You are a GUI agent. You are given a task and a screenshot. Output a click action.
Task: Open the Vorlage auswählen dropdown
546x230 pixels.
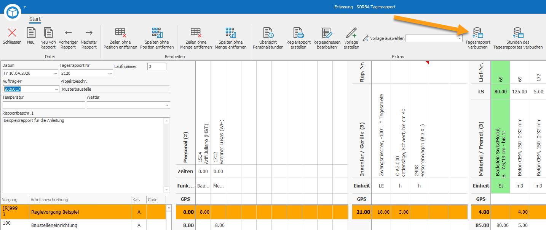(x=460, y=38)
